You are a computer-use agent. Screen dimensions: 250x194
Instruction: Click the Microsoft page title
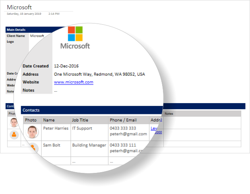pyautogui.click(x=19, y=7)
